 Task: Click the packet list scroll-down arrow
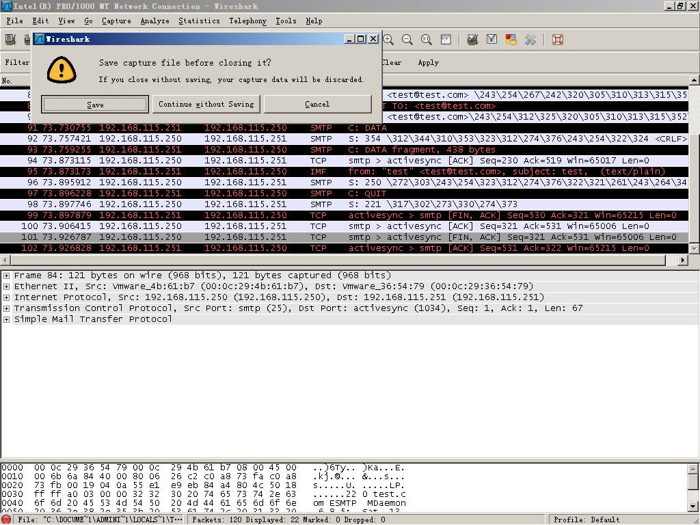pos(695,248)
